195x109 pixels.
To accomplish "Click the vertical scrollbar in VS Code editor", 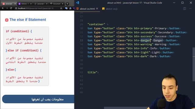I will coord(194,64).
